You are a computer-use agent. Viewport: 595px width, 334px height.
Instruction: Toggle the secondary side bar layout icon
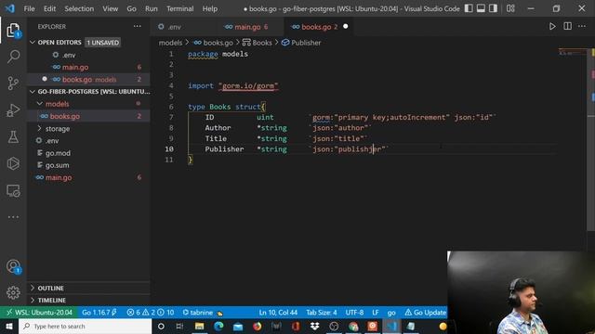493,8
